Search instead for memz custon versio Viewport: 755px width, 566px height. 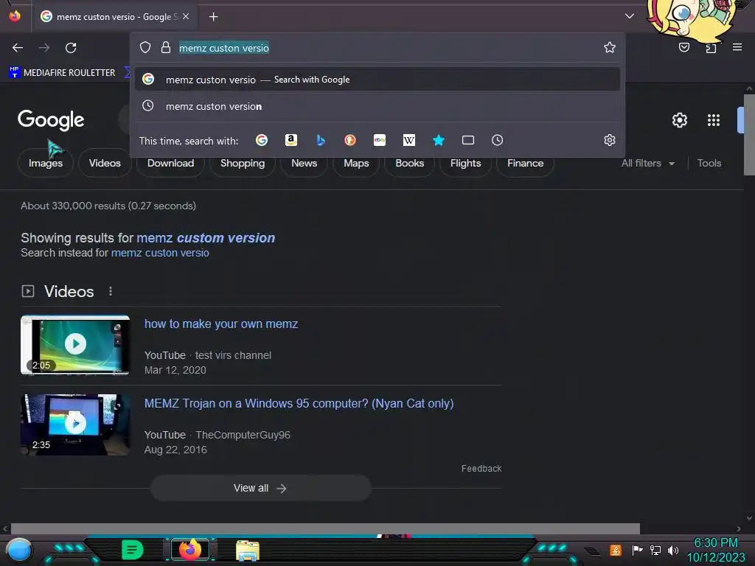pyautogui.click(x=160, y=253)
